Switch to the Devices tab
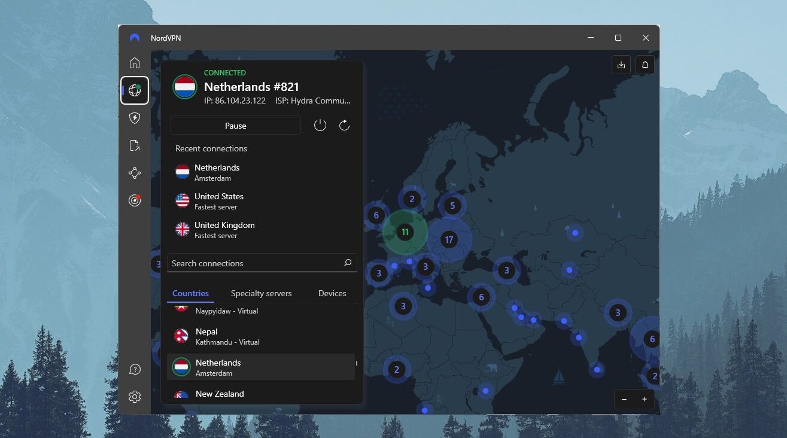The width and height of the screenshot is (787, 438). point(332,293)
